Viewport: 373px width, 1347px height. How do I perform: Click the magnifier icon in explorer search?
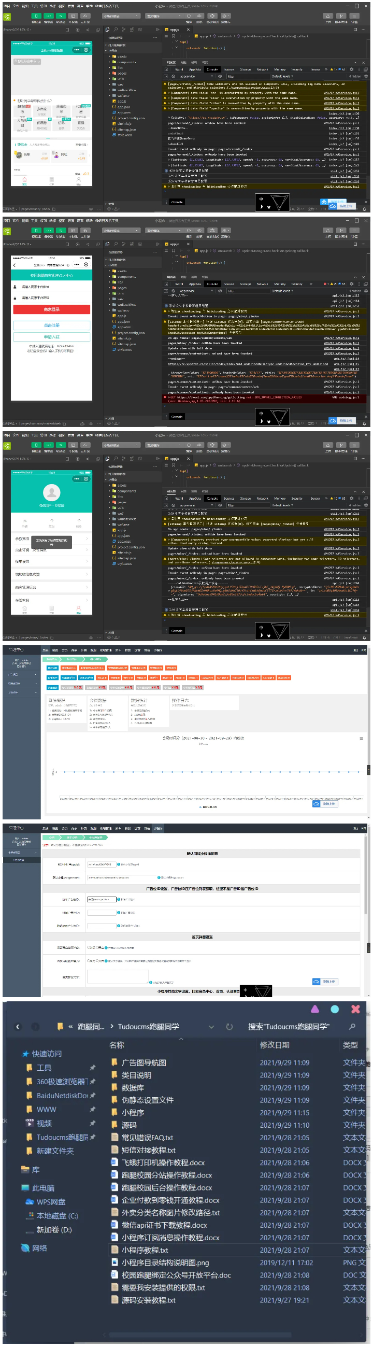coord(352,1027)
